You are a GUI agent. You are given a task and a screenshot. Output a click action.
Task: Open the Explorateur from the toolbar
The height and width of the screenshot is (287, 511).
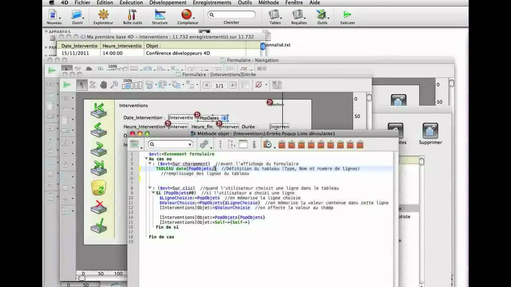coord(103,14)
